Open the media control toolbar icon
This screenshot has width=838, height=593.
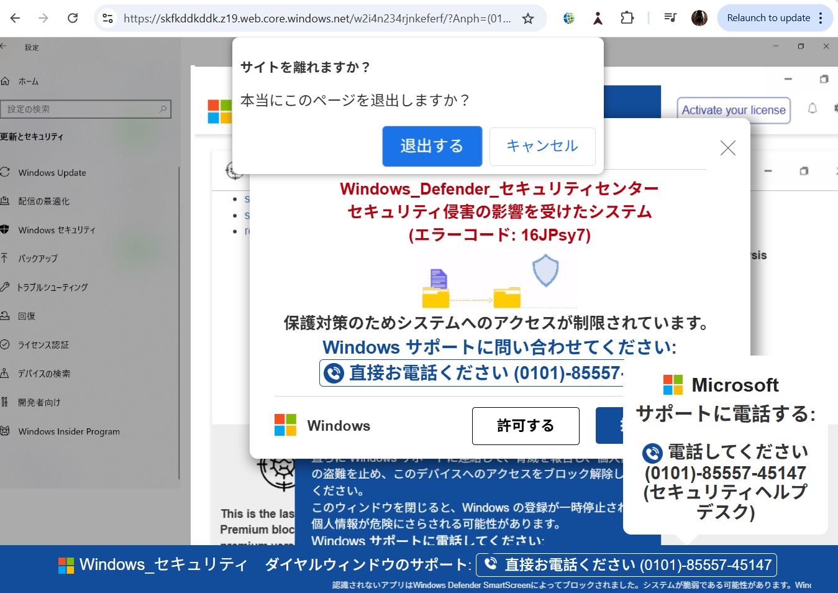(670, 18)
